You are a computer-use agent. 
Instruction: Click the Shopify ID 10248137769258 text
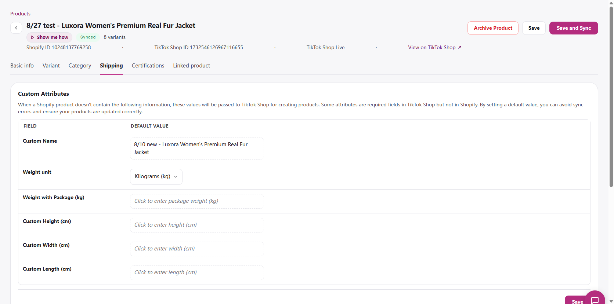[59, 48]
